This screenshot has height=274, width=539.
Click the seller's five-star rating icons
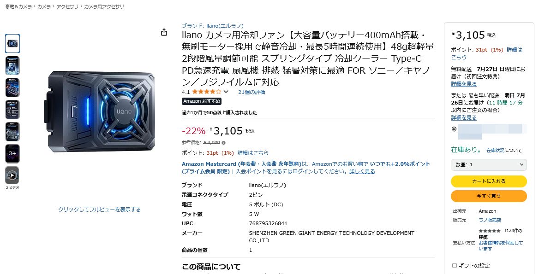pyautogui.click(x=489, y=231)
